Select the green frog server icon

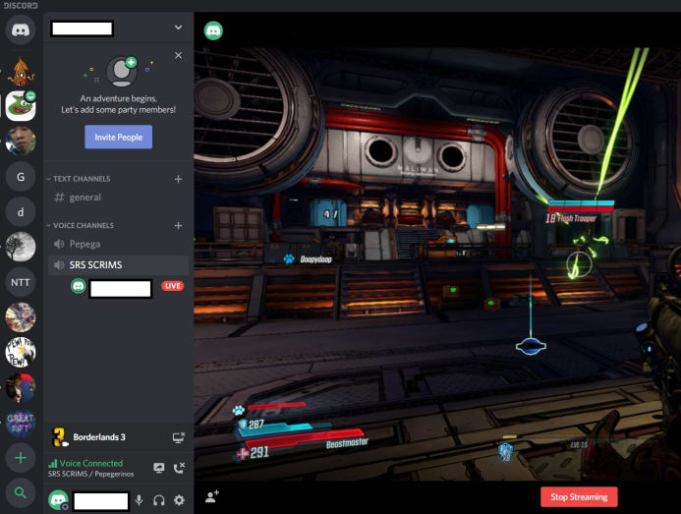21,106
